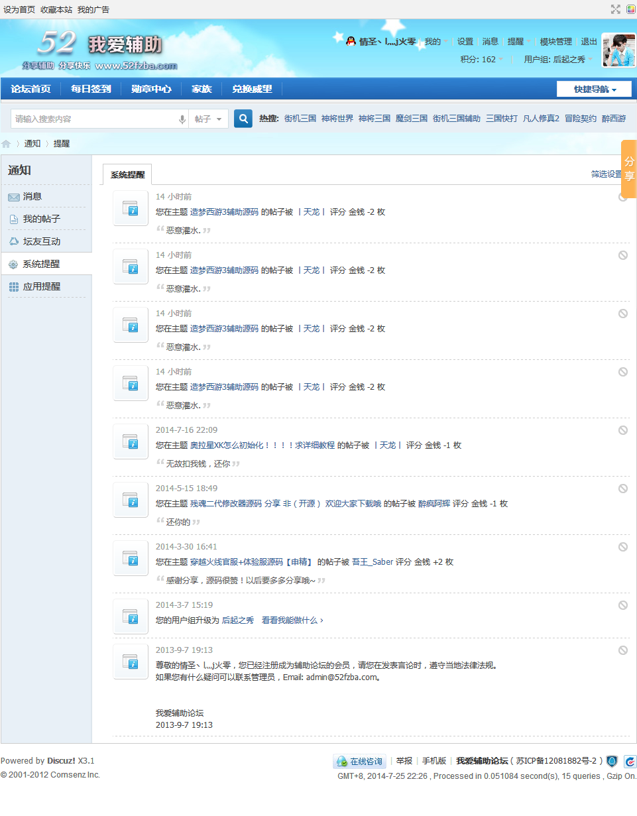Click the 看看我能做什么 link

[292, 620]
